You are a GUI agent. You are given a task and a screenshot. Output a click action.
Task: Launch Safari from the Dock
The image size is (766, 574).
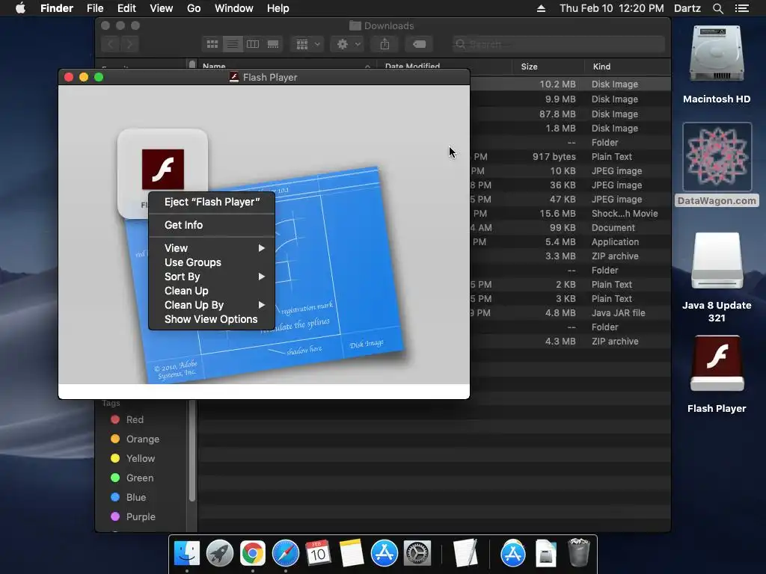[x=285, y=553]
